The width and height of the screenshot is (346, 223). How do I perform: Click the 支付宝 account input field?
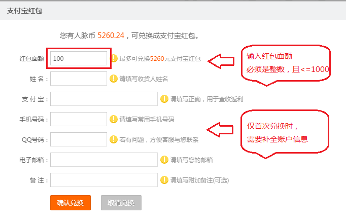click(x=104, y=99)
